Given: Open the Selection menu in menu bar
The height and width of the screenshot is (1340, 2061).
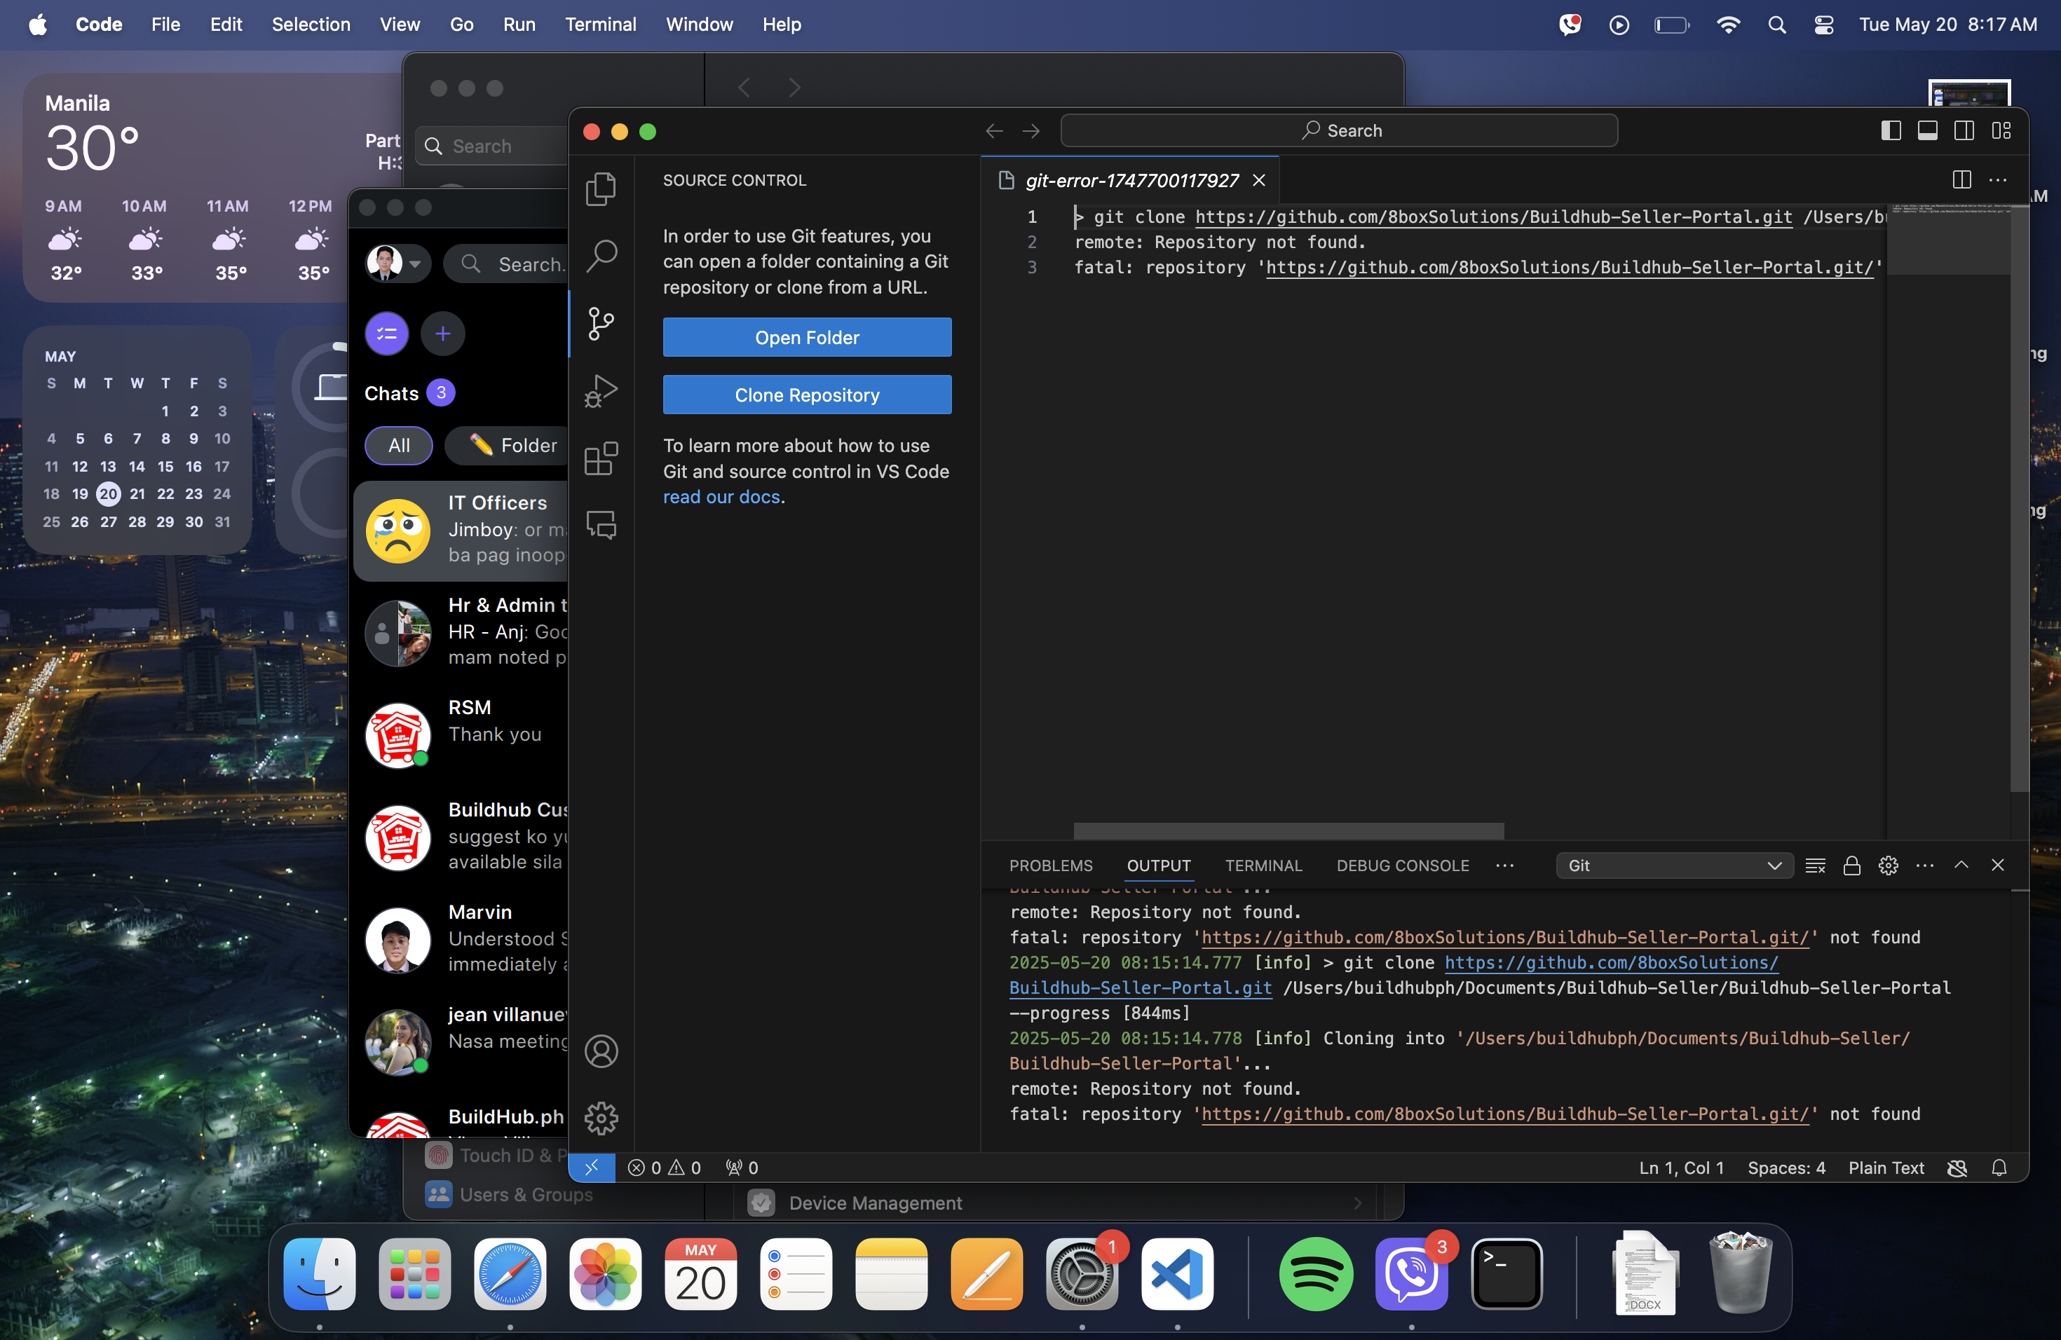Looking at the screenshot, I should [x=311, y=25].
